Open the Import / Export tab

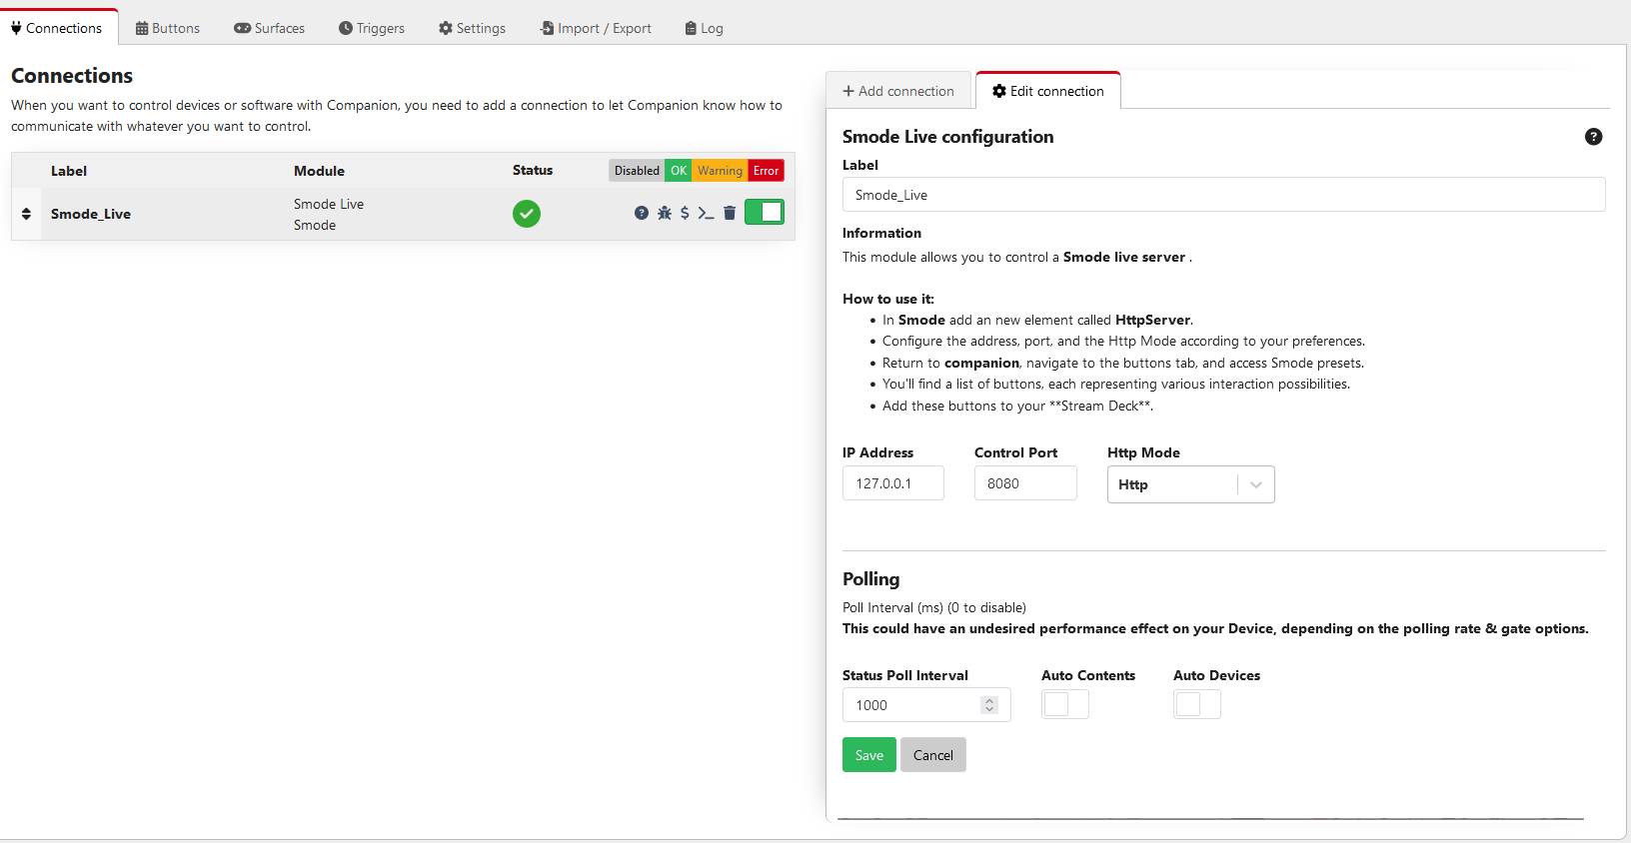597,28
